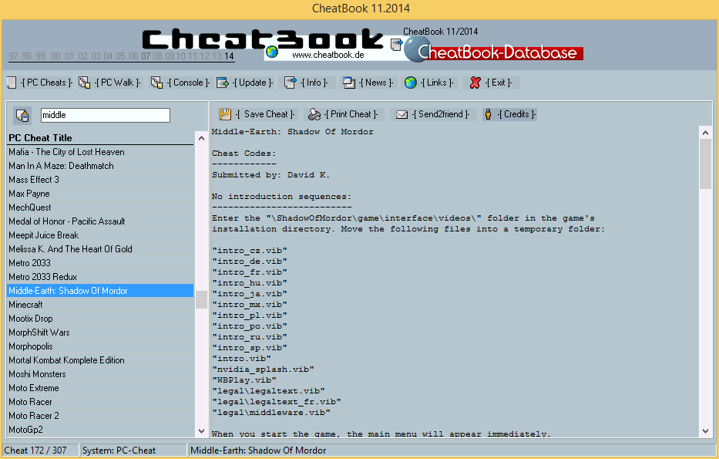Click the Send2friend envelope icon

(x=401, y=114)
